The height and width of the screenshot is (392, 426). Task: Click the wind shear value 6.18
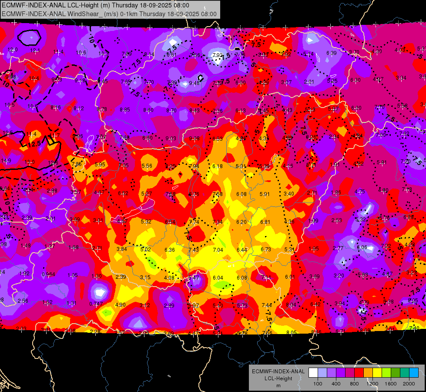coord(217,166)
